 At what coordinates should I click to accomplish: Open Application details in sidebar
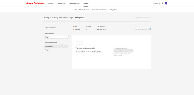click(51, 28)
